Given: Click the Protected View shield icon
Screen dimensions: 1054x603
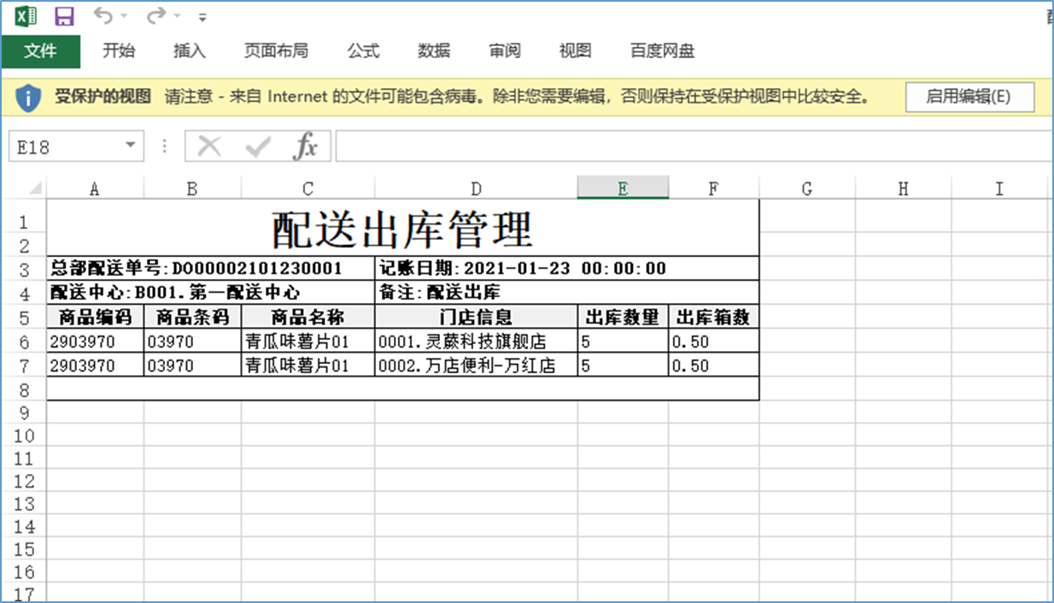Looking at the screenshot, I should (x=28, y=97).
